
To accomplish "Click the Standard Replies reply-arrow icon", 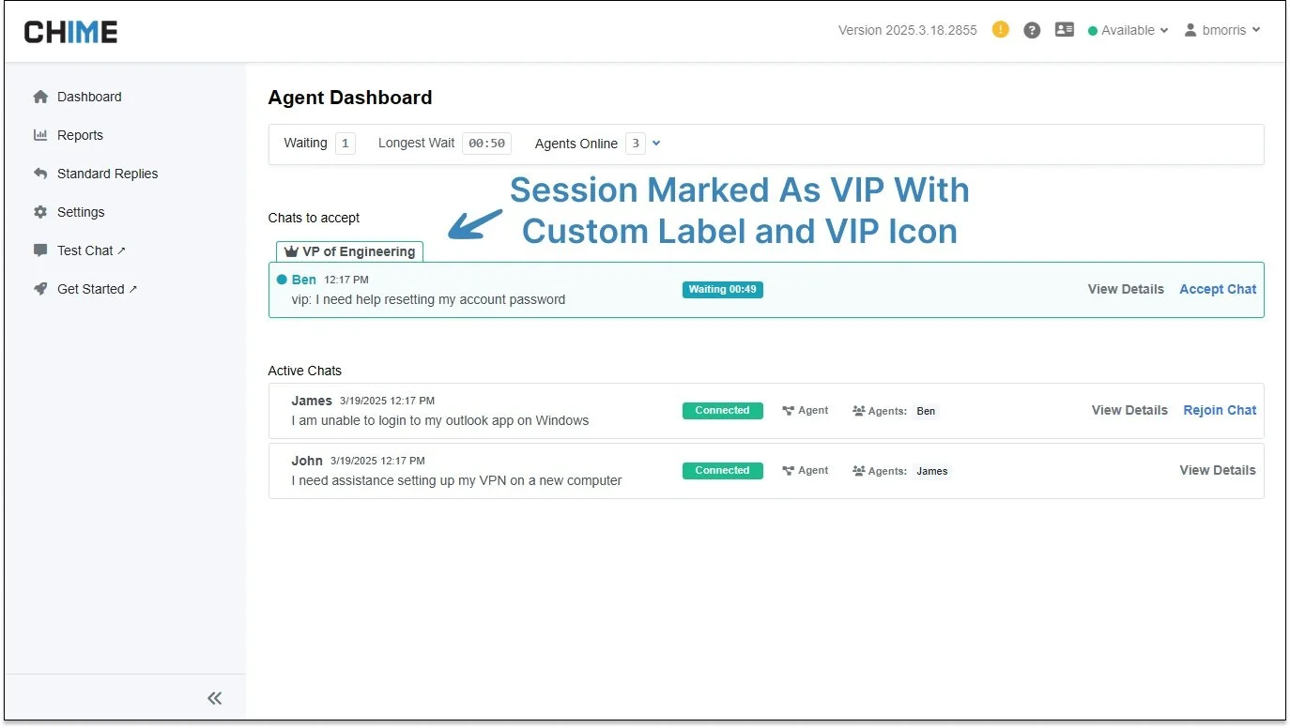I will point(40,174).
